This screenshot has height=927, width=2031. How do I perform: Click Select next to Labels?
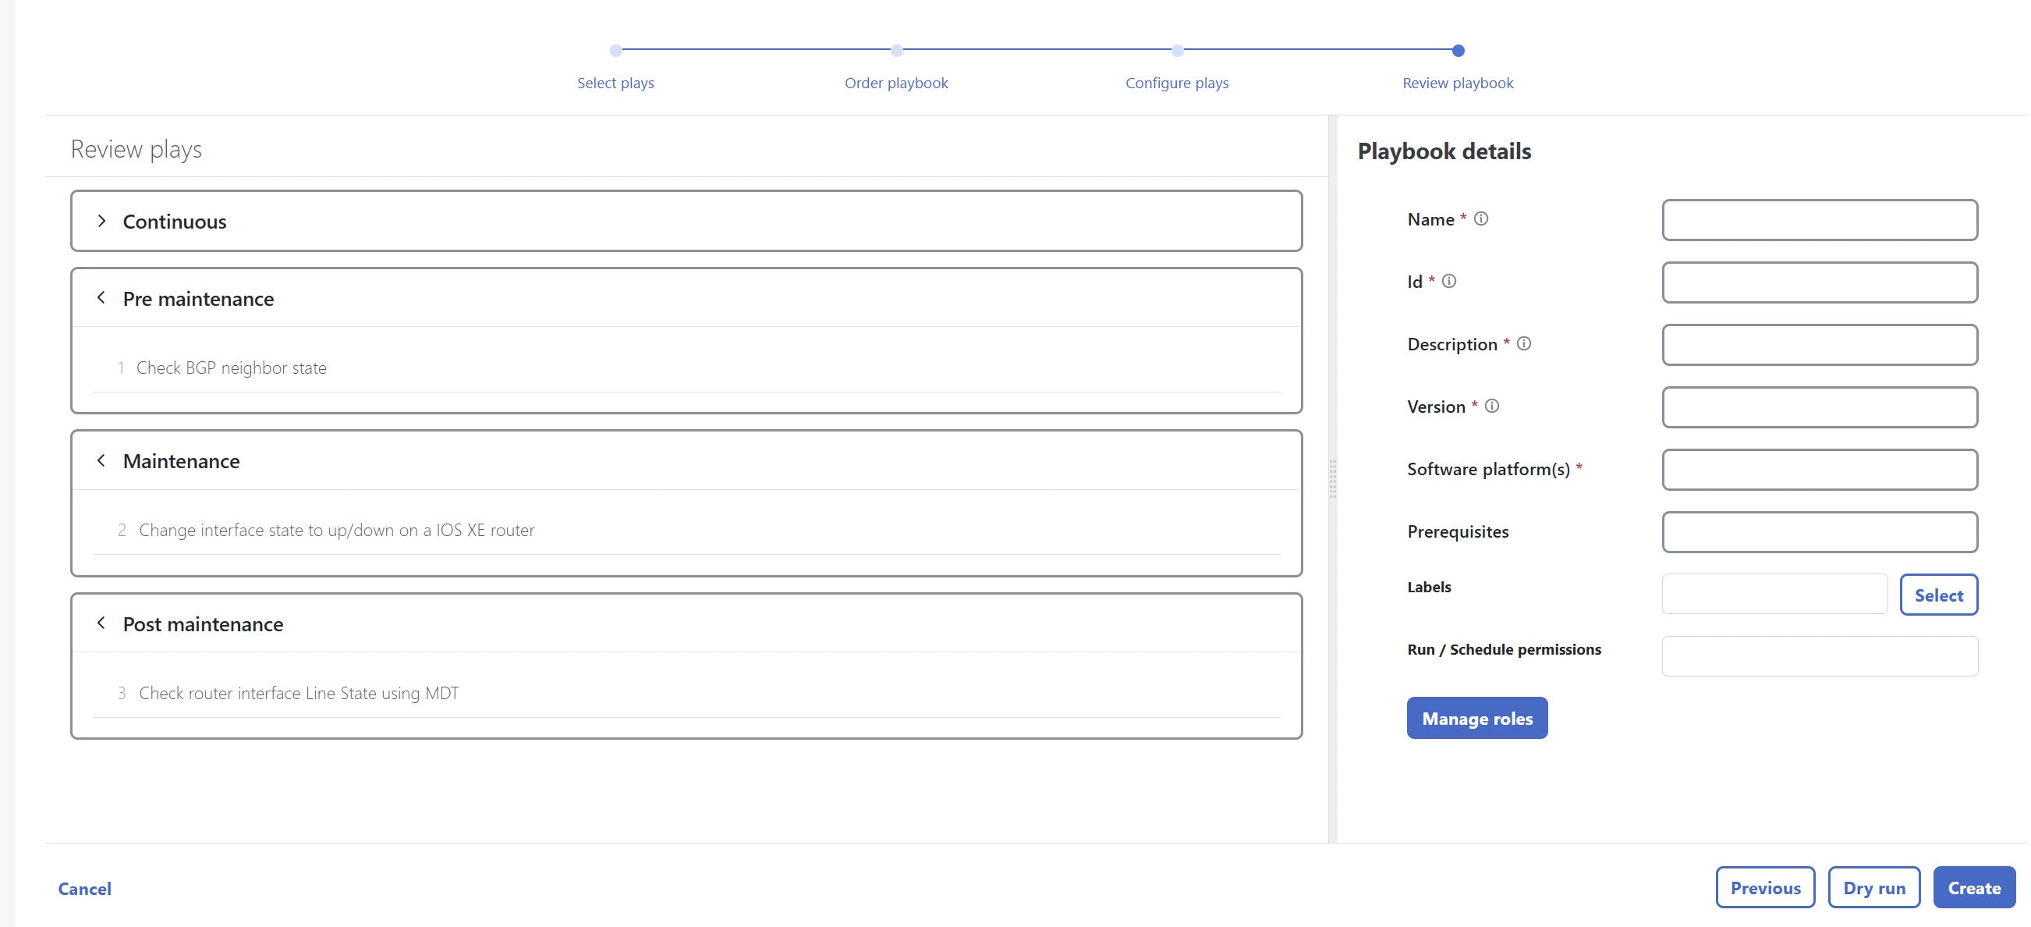coord(1938,595)
